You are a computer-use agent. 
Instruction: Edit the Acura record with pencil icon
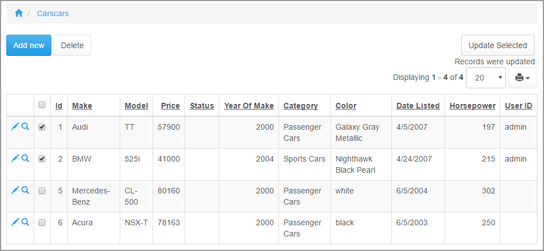[15, 222]
